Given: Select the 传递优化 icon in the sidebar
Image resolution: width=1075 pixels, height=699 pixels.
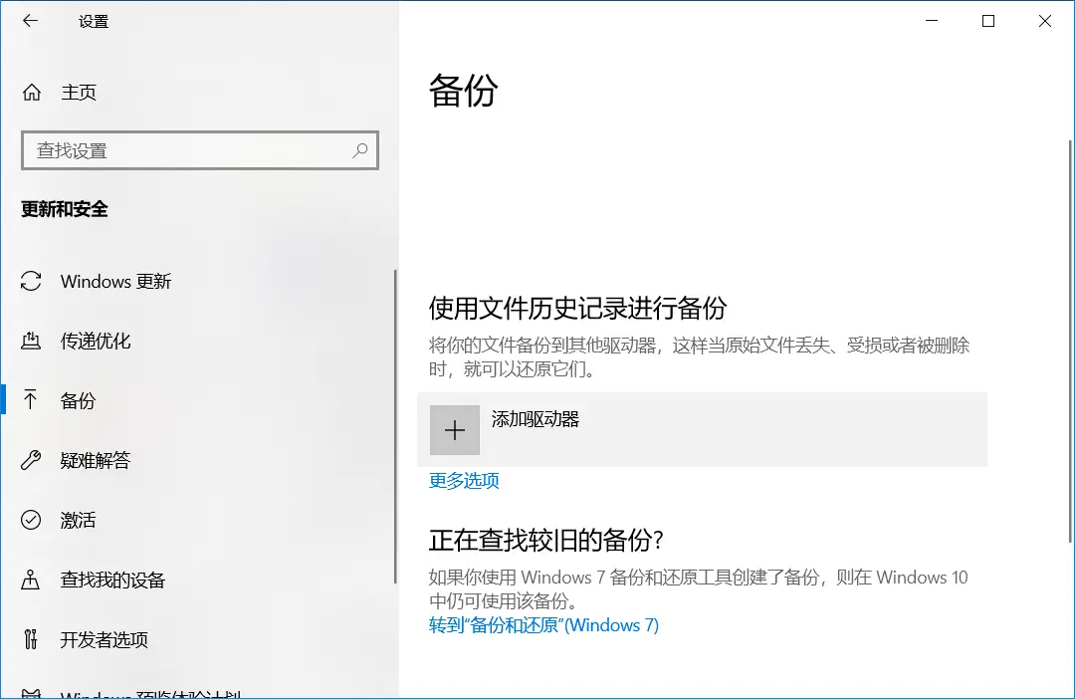Looking at the screenshot, I should [32, 342].
